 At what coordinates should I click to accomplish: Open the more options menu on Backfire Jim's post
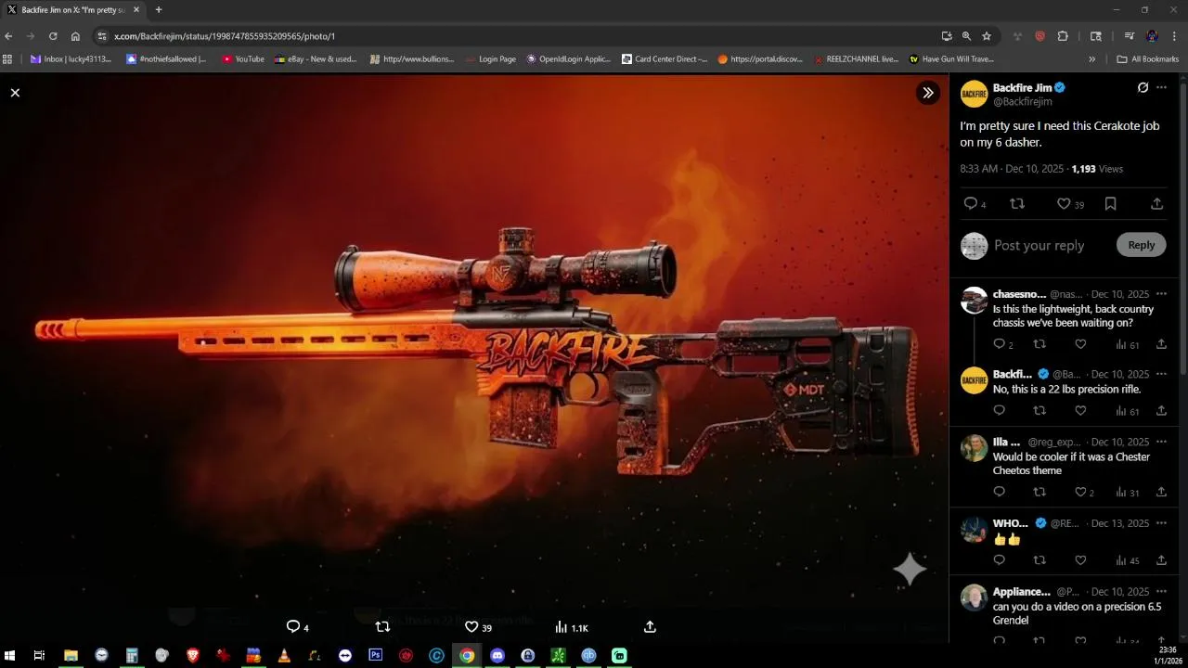click(x=1161, y=87)
